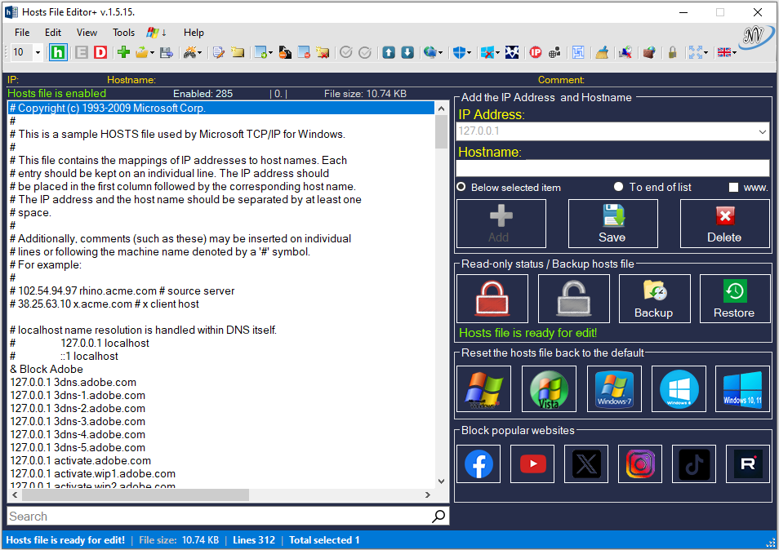
Task: Click the red IP icon in toolbar
Action: click(536, 52)
